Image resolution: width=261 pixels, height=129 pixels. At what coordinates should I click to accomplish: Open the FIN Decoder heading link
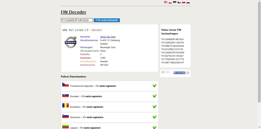[74, 12]
